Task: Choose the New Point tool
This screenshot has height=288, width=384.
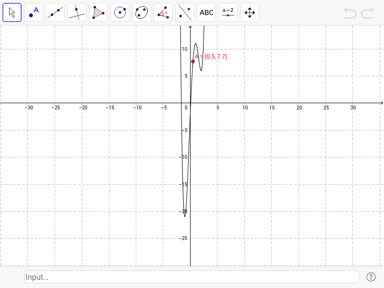Action: [x=34, y=12]
